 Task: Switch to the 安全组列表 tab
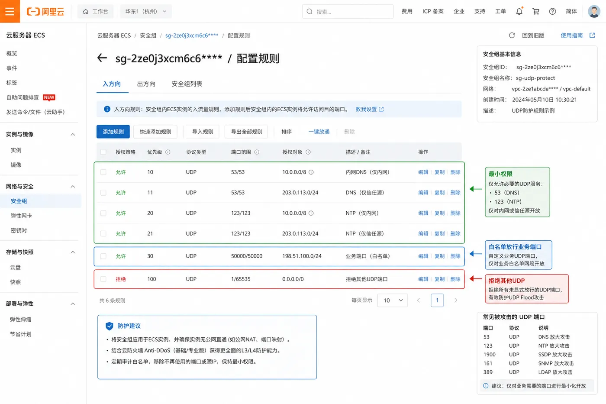coord(187,84)
